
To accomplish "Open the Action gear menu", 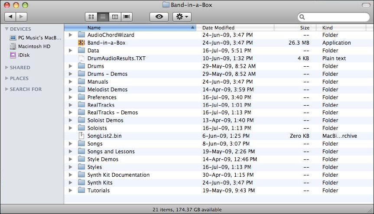I will click(182, 17).
